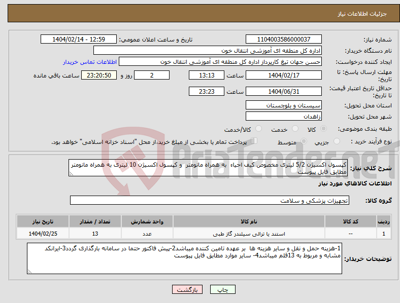
Task: Select the کالا/خدمت radio button
Action: (x=258, y=129)
